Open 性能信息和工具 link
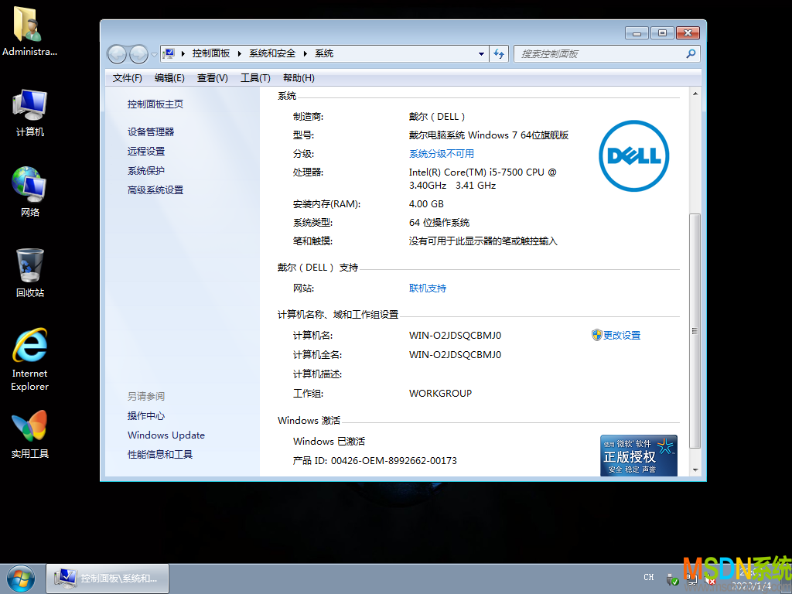The image size is (792, 594). [x=159, y=454]
